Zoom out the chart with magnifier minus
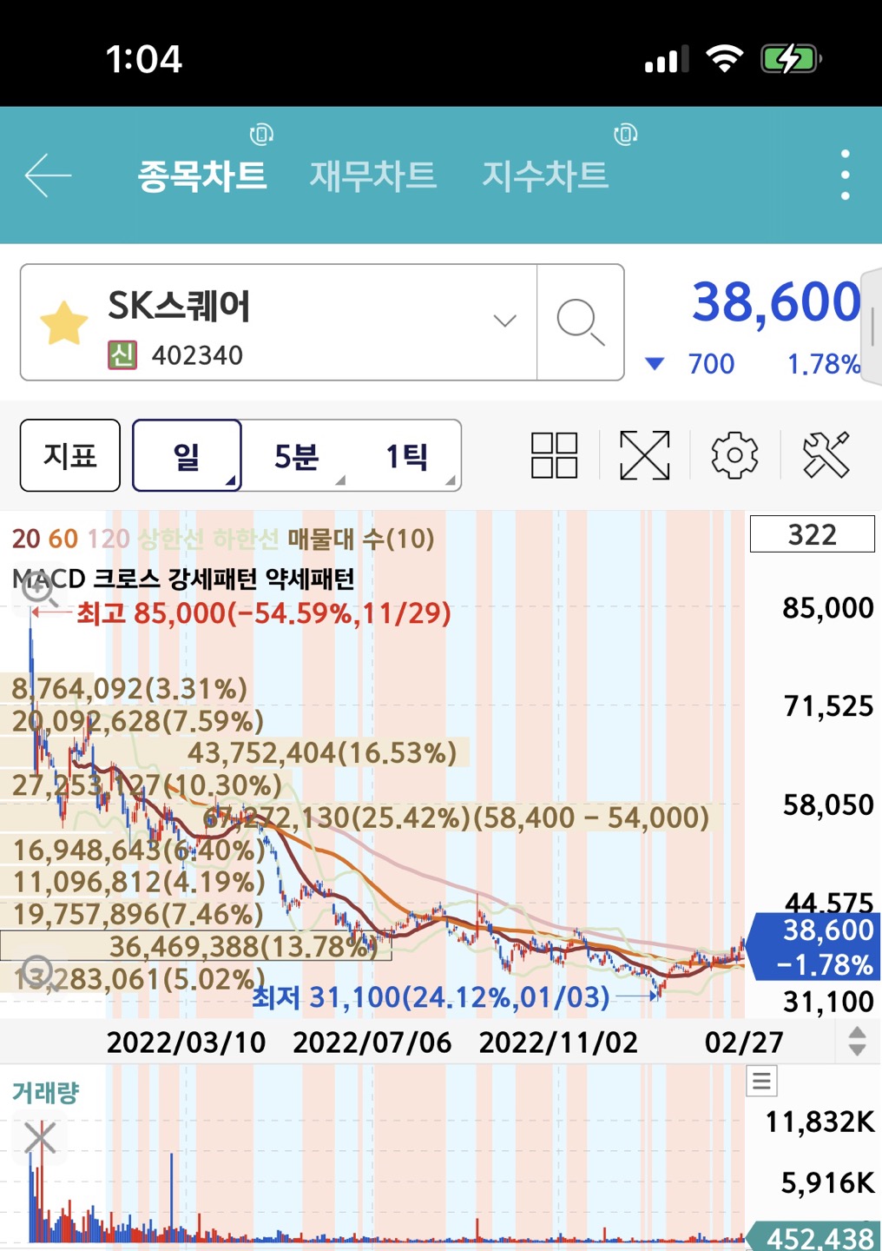Image resolution: width=882 pixels, height=1251 pixels. (x=39, y=974)
